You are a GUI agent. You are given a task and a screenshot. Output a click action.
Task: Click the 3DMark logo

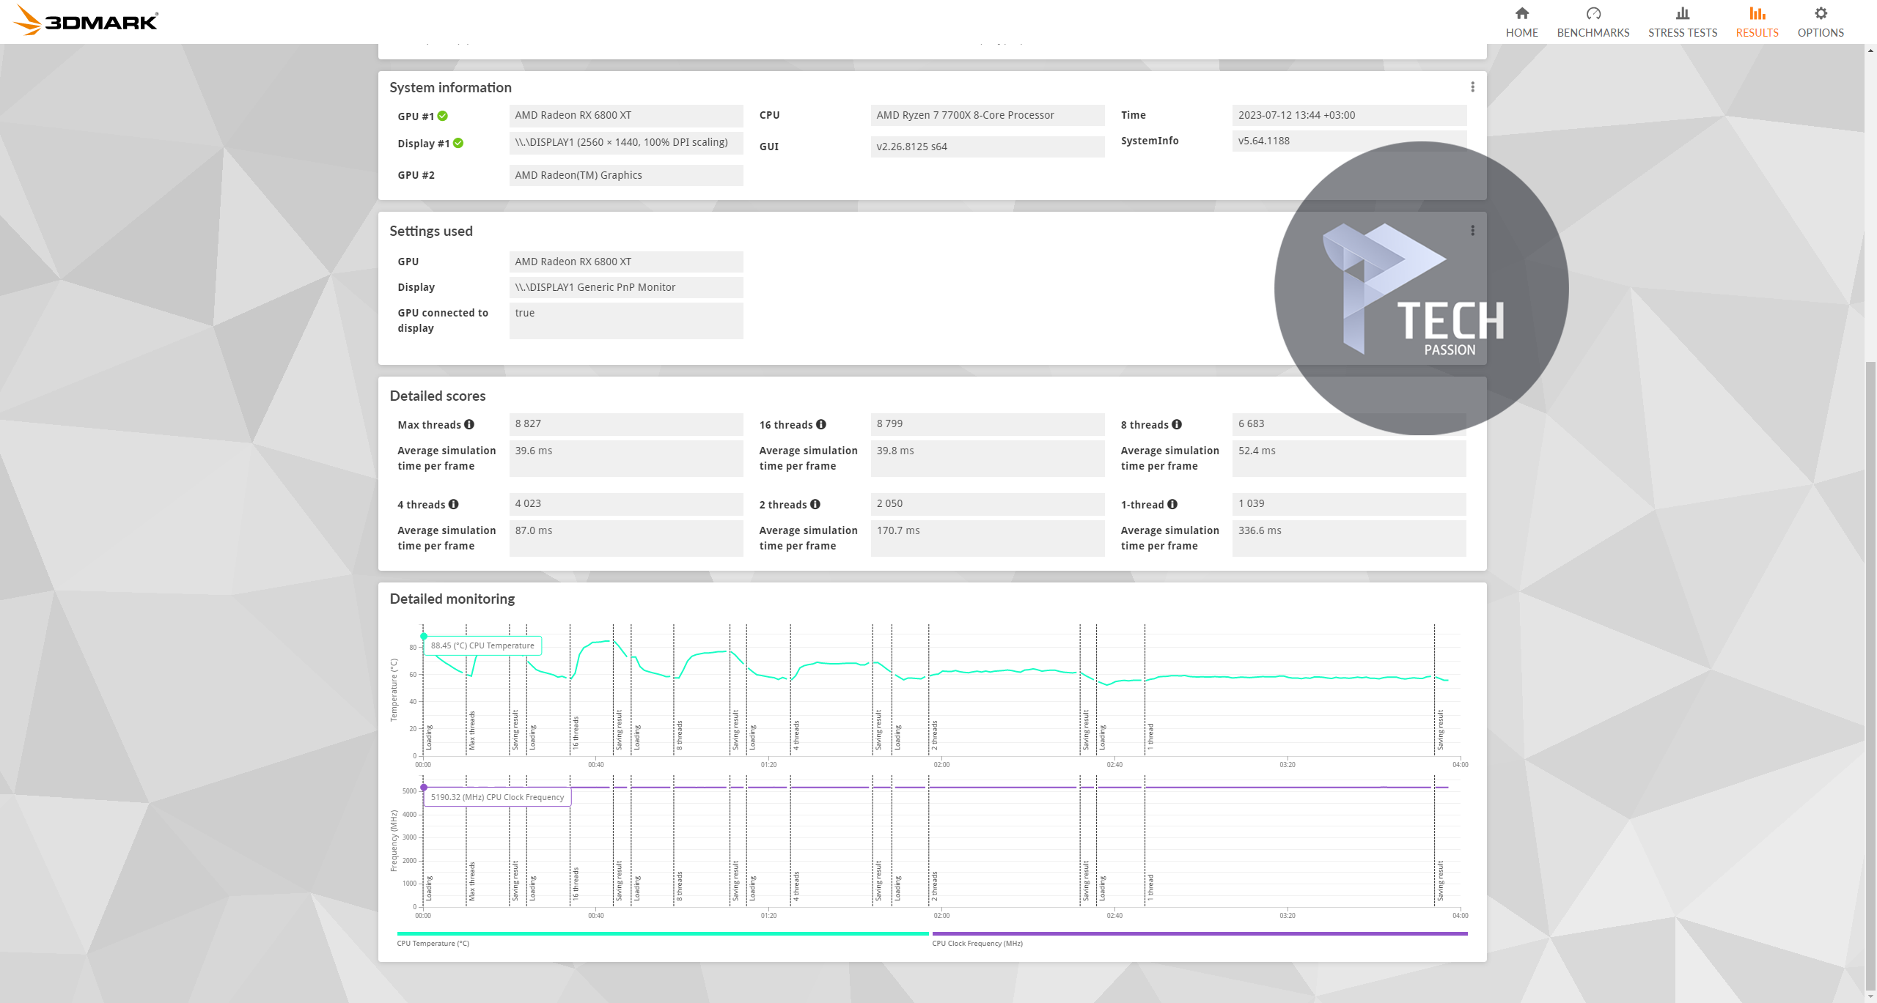click(87, 21)
